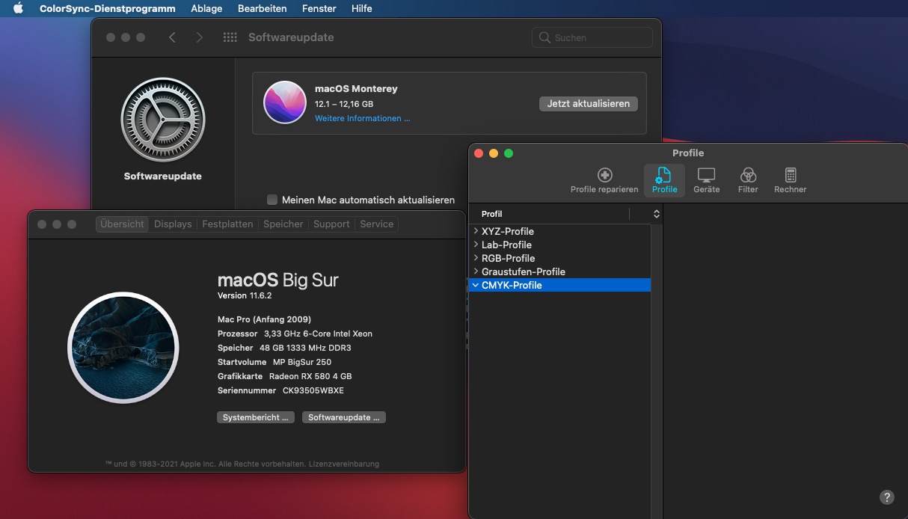Select the Geräte toolbar icon

[706, 180]
